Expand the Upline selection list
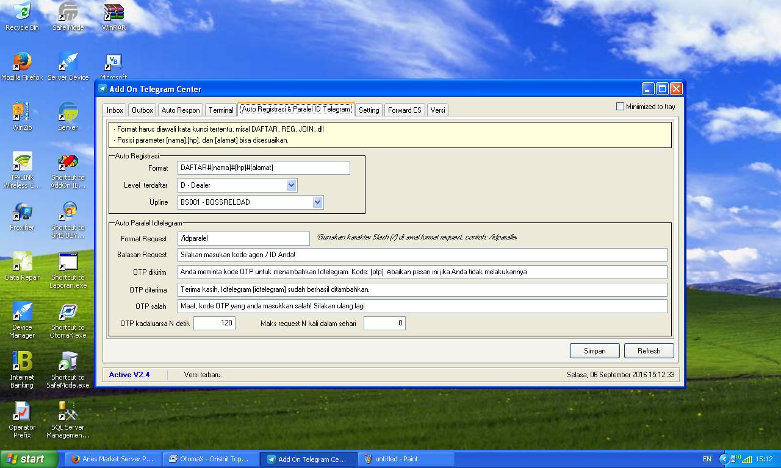 316,202
